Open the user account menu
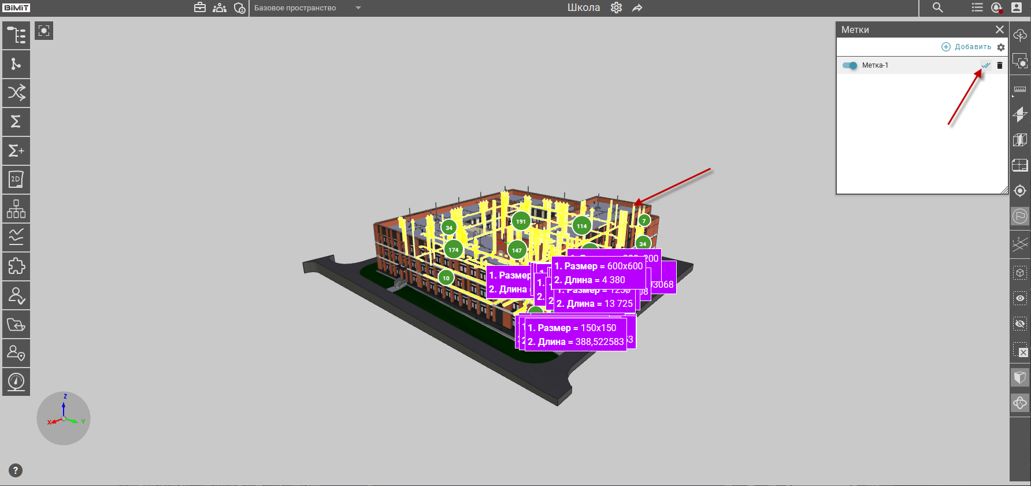This screenshot has height=486, width=1031. pos(1017,8)
